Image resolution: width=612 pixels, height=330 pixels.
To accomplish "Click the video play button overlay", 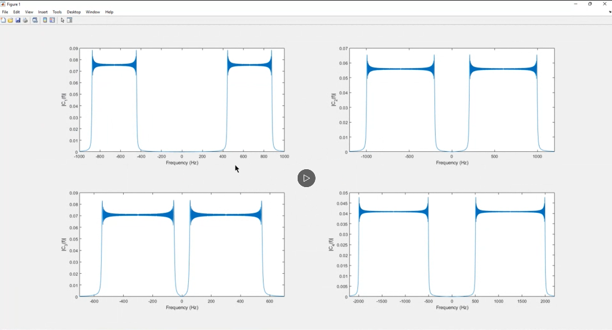I will 307,178.
